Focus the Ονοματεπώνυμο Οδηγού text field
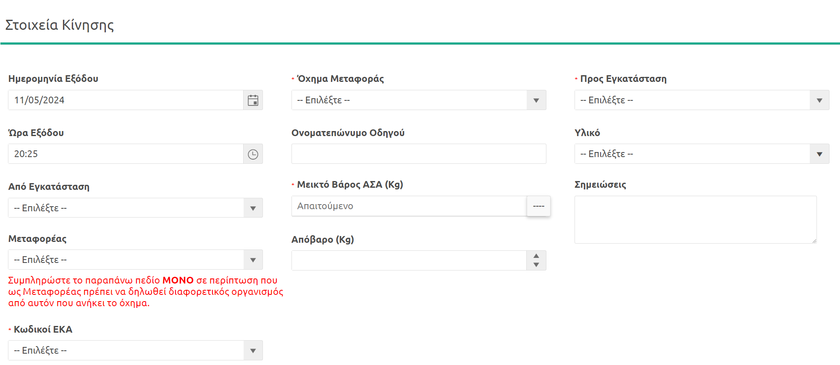This screenshot has width=840, height=365. 418,154
